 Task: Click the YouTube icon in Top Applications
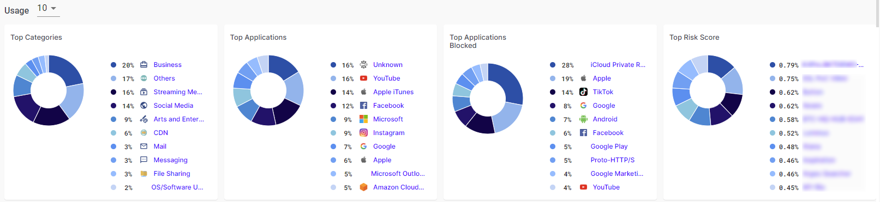tap(363, 78)
